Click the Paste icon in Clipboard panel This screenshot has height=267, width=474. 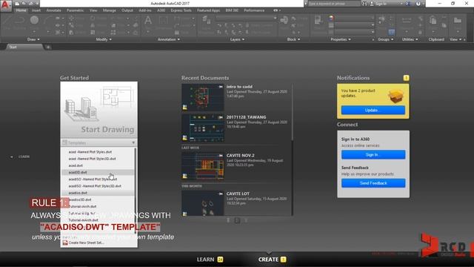click(433, 21)
